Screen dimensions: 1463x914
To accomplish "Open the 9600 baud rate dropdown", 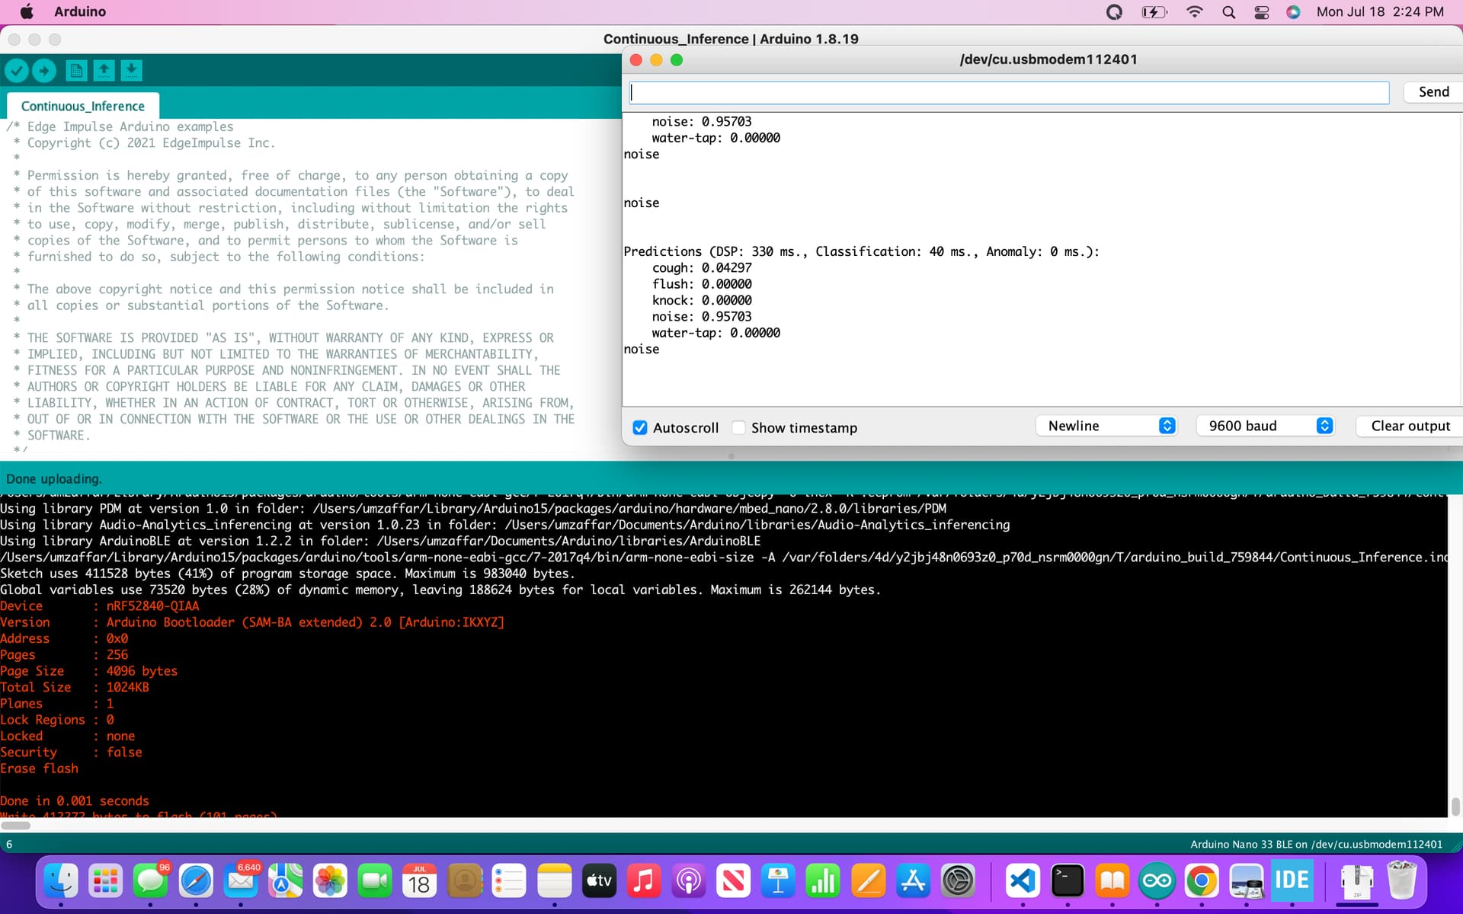I will 1266,426.
